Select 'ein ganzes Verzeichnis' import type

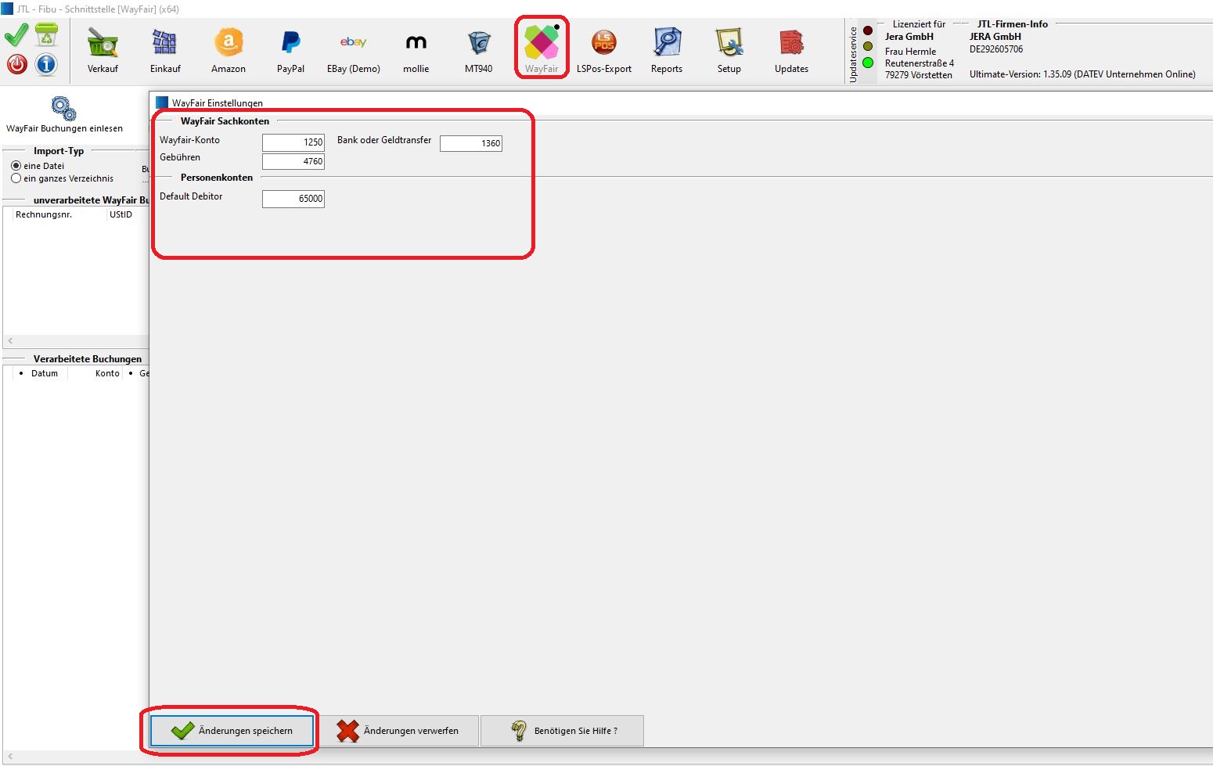click(16, 178)
